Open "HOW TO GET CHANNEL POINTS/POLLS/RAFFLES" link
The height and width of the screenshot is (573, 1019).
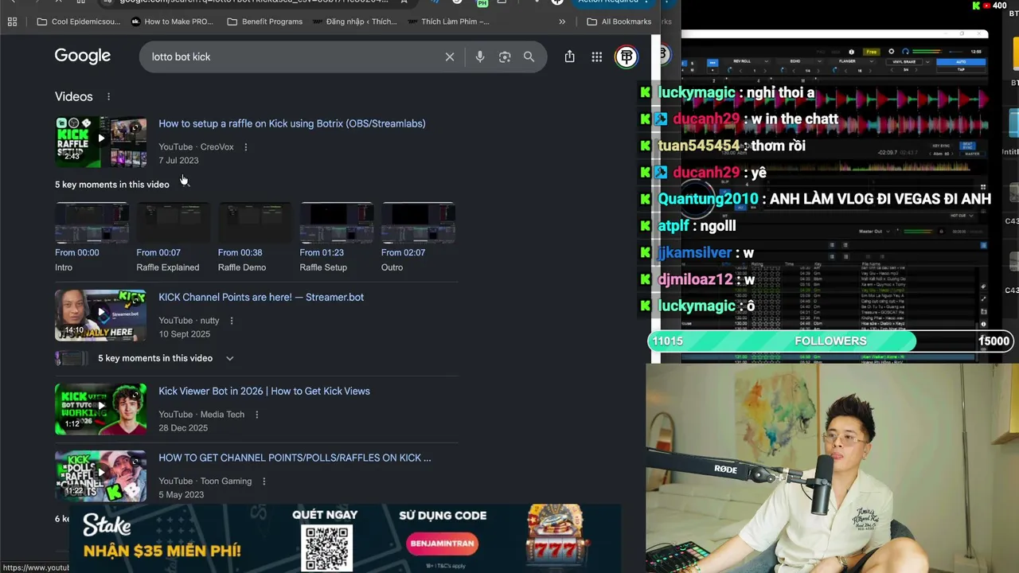[295, 458]
